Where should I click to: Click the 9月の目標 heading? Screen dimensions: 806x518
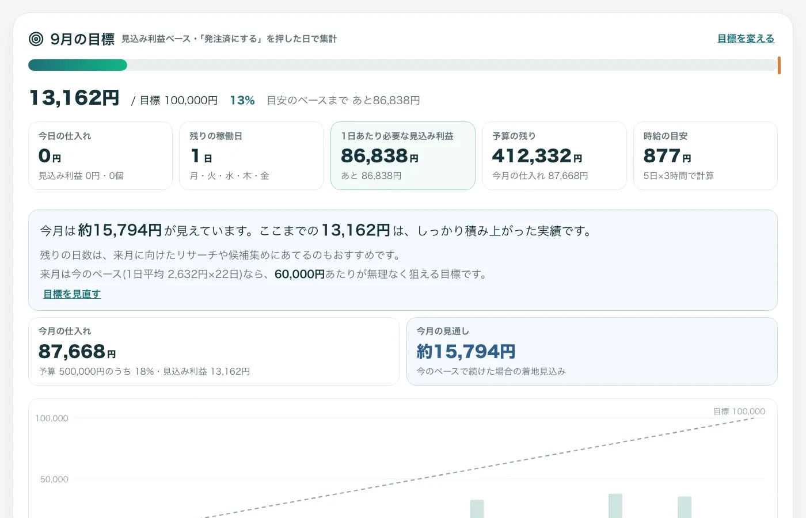(x=82, y=39)
